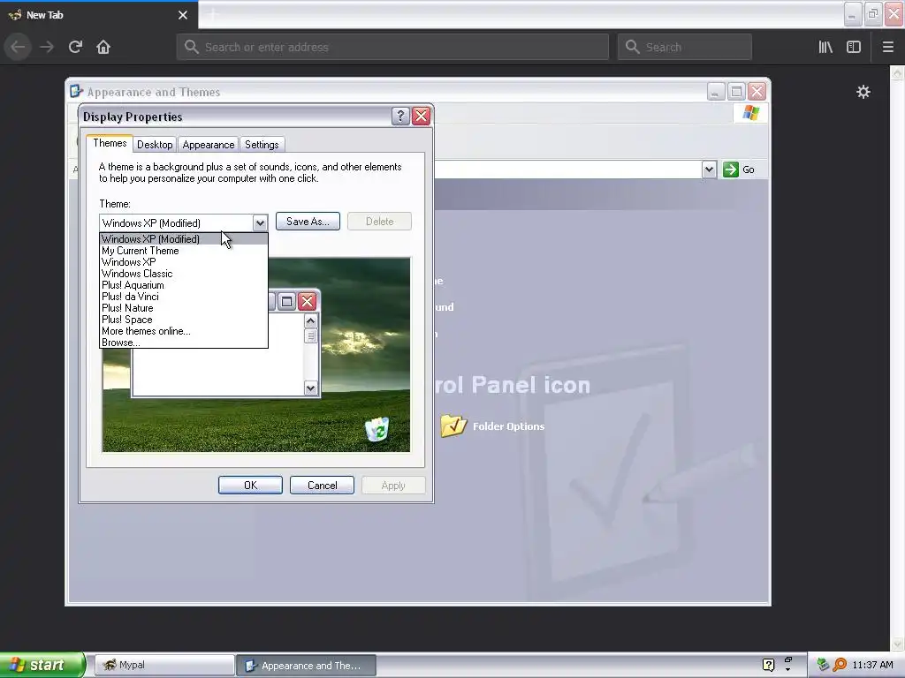Go back with the browser back arrow
Screen dimensions: 905x678
pyautogui.click(x=18, y=47)
